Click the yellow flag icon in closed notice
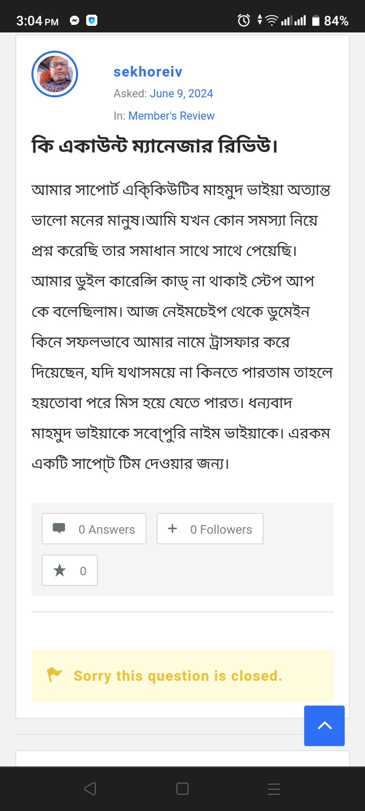Image resolution: width=365 pixels, height=811 pixels. click(54, 675)
